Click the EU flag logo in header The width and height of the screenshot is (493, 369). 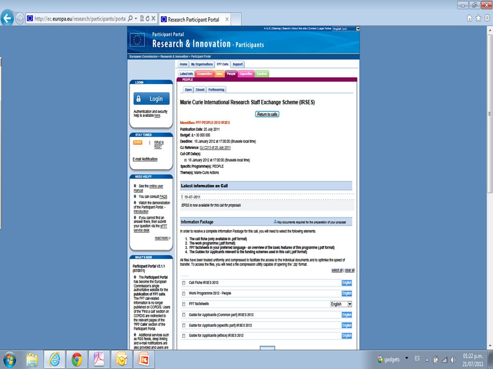(x=138, y=40)
